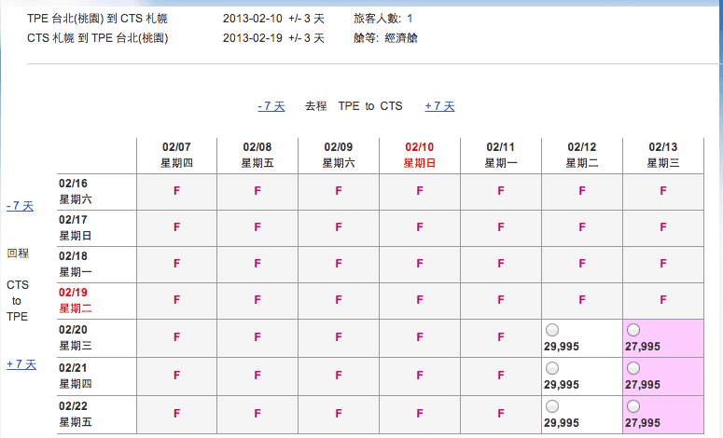Choose 29,995 fare departing 02/12, returning 02/22
This screenshot has width=723, height=438.
pyautogui.click(x=552, y=406)
